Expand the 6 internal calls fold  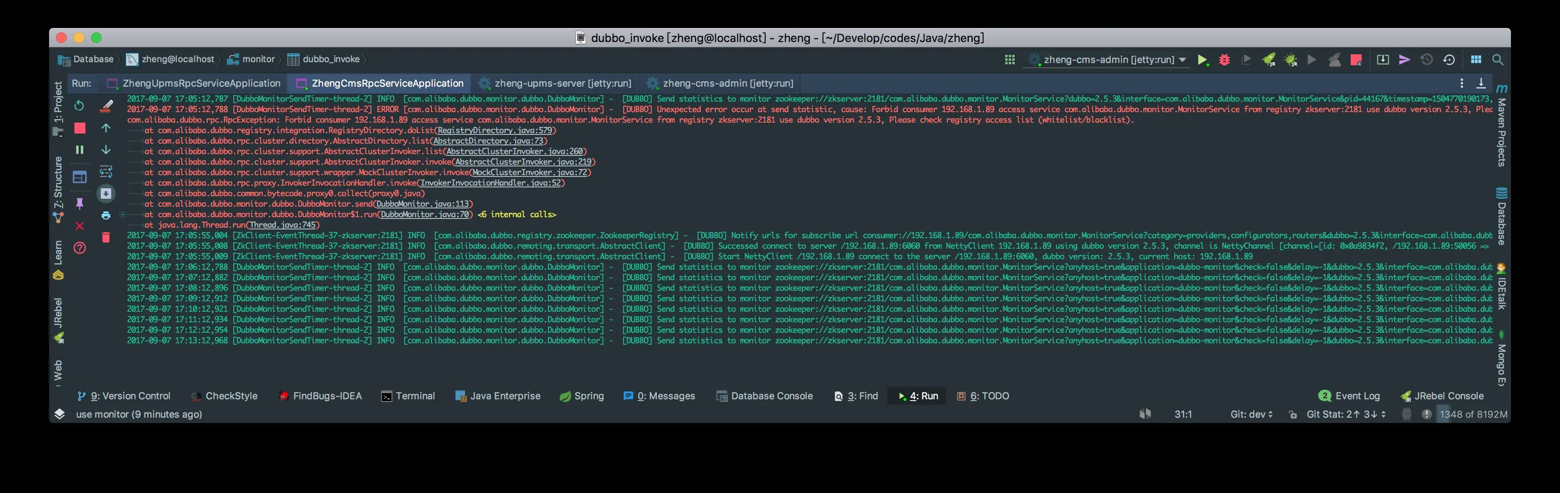516,215
